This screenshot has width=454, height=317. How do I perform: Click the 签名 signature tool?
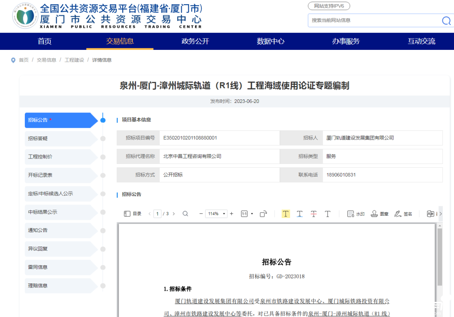pyautogui.click(x=403, y=214)
